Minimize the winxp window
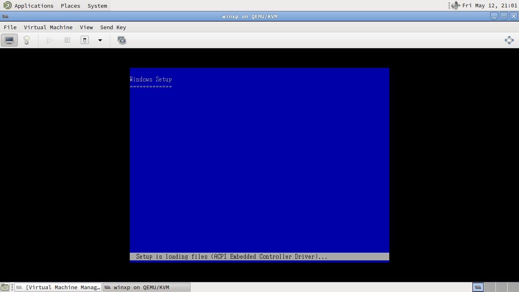The height and width of the screenshot is (292, 519). 494,16
